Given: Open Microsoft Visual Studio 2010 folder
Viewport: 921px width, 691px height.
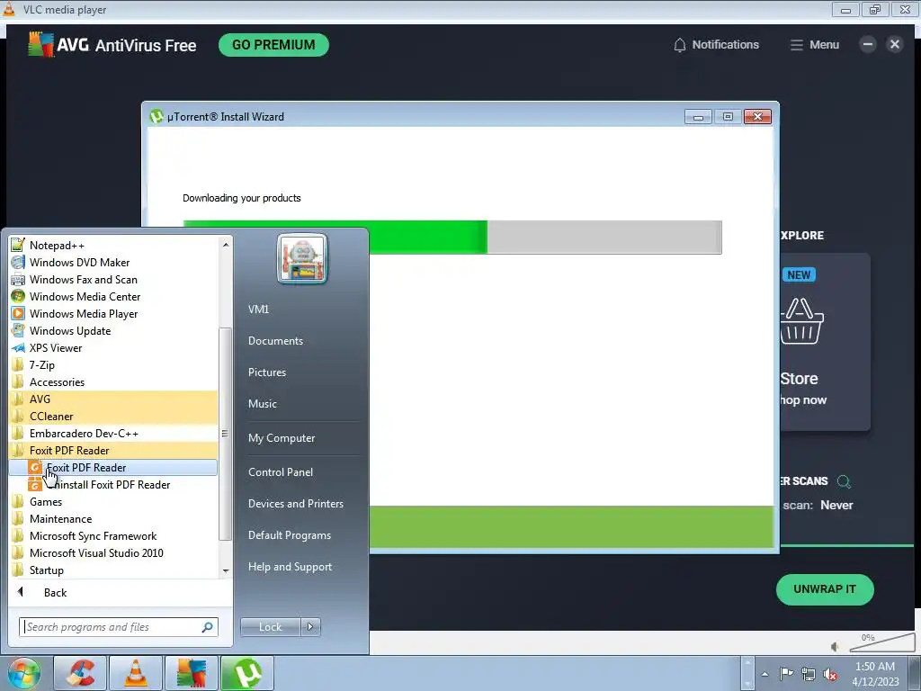Looking at the screenshot, I should (x=112, y=553).
